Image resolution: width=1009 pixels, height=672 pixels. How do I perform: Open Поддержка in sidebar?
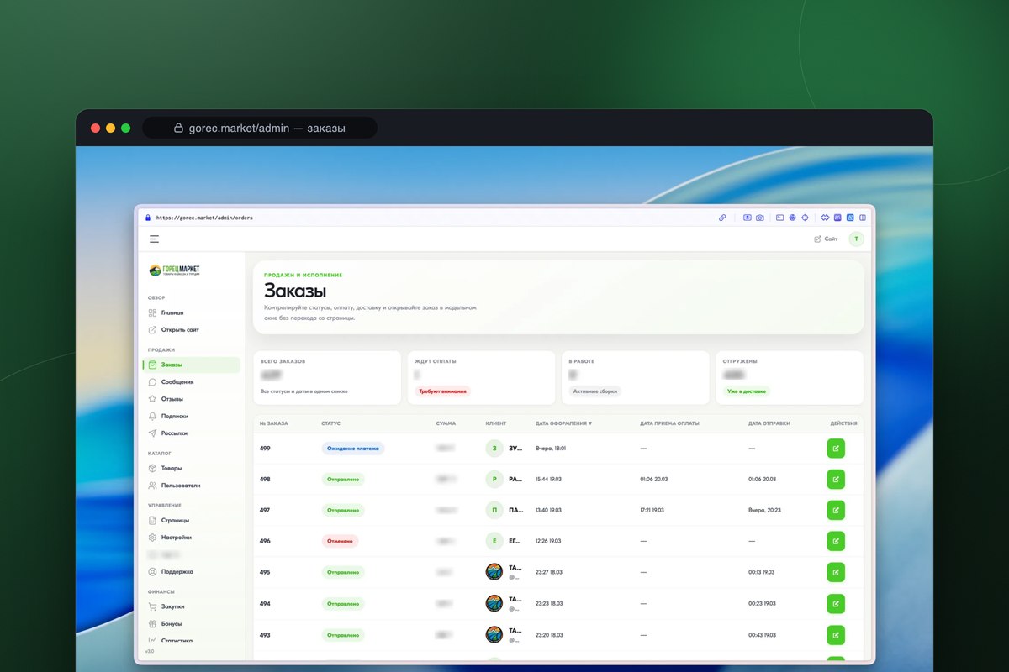click(171, 572)
